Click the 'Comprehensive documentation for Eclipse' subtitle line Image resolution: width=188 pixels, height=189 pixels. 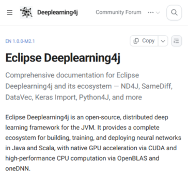72,75
